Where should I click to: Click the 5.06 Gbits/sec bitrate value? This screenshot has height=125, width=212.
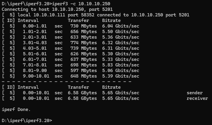tap(121, 71)
